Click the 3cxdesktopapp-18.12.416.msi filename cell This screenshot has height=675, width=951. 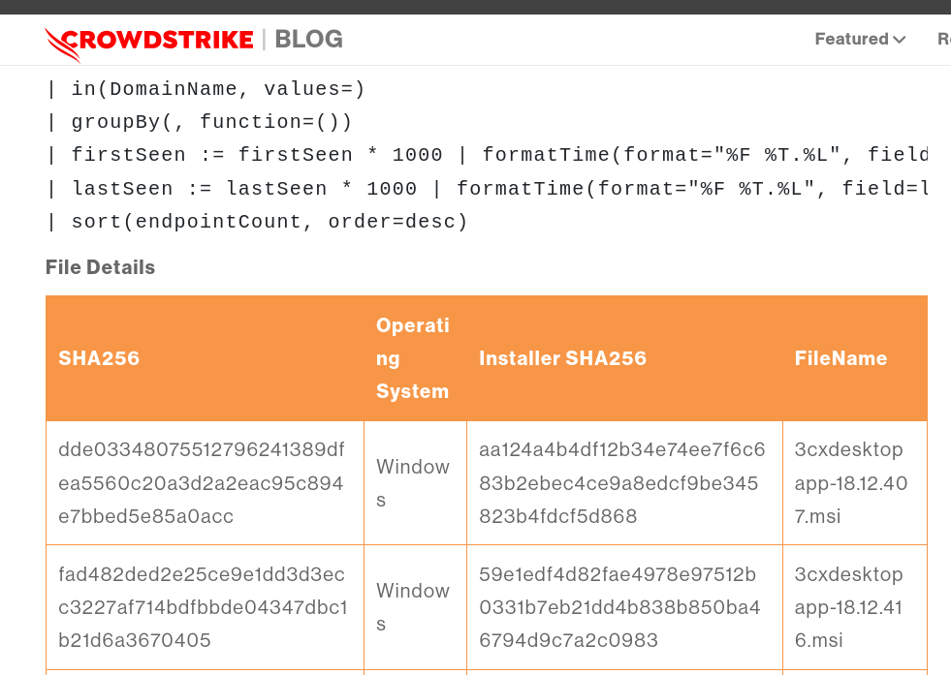coord(850,607)
